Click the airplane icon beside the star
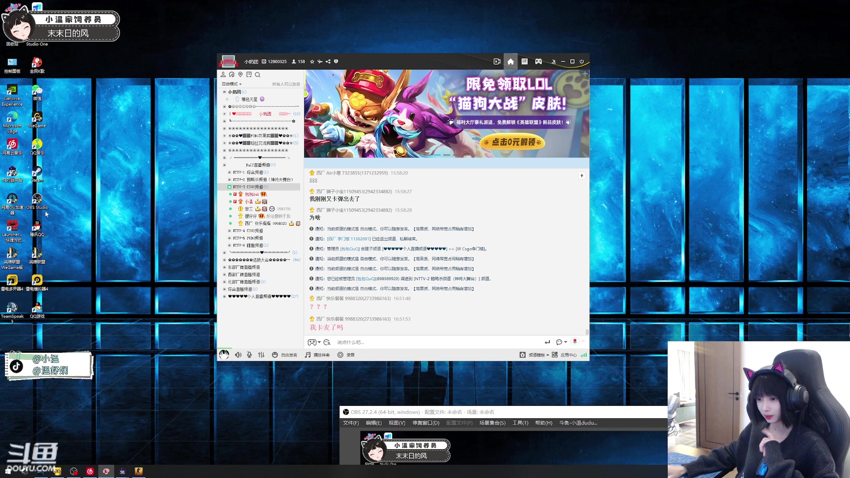850x478 pixels. click(320, 62)
